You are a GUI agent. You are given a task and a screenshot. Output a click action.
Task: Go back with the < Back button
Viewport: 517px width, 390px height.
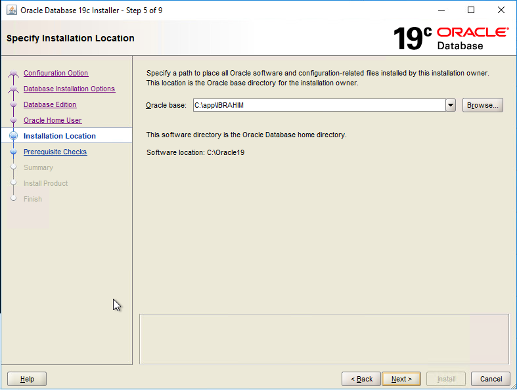pos(361,379)
